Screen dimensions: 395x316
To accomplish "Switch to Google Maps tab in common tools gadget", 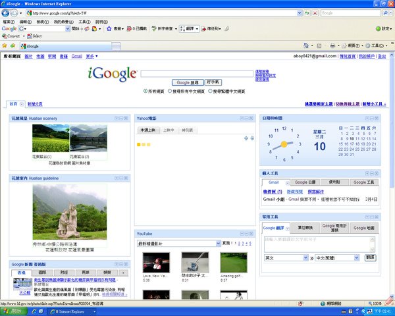I will [x=364, y=228].
